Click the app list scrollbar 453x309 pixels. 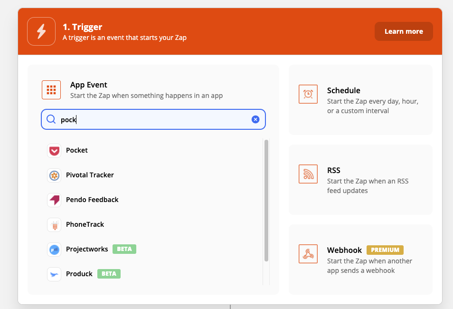click(x=266, y=200)
